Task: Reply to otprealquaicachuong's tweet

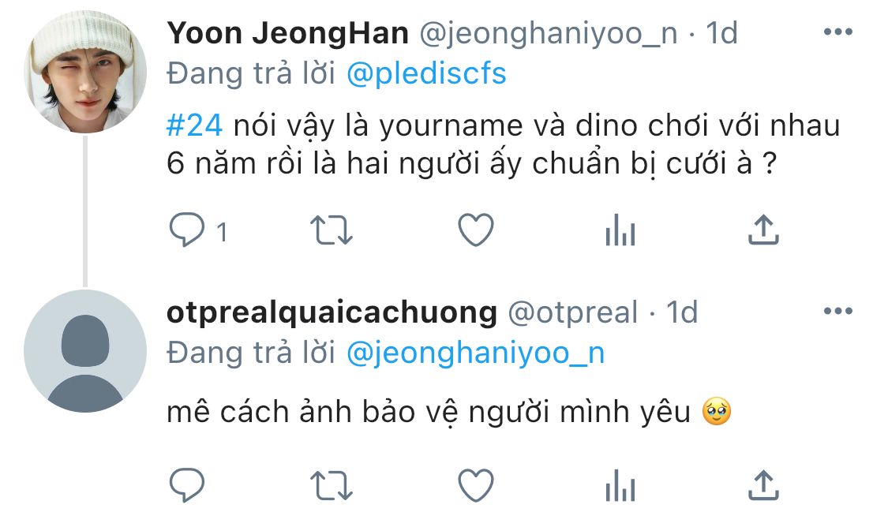Action: click(x=187, y=485)
